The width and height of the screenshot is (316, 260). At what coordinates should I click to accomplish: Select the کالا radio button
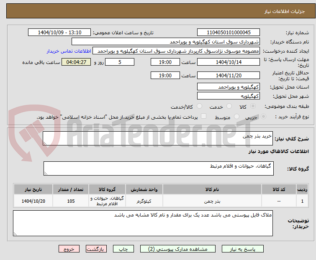[253, 106]
